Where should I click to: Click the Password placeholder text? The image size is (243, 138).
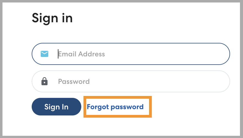tap(74, 82)
